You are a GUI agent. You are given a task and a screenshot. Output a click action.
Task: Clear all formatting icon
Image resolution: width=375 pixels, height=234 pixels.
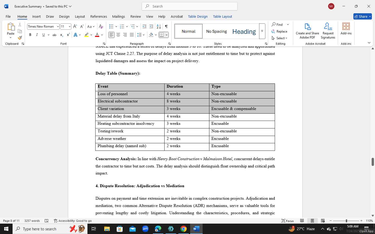point(101,27)
